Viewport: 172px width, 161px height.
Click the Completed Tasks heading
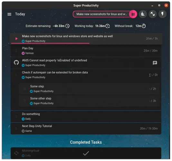(x=86, y=142)
